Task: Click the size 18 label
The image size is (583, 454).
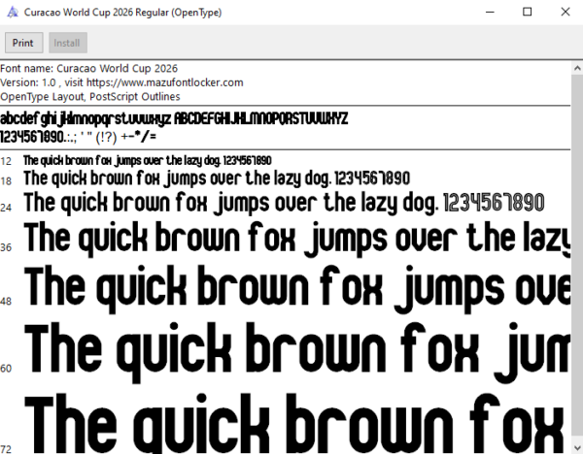Action: click(x=6, y=181)
